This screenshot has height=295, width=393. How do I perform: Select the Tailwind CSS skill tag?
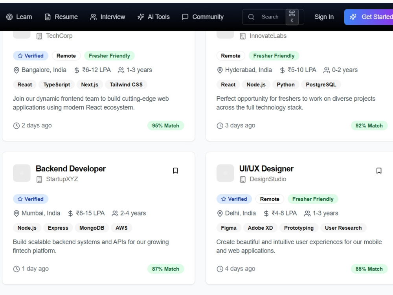point(126,85)
